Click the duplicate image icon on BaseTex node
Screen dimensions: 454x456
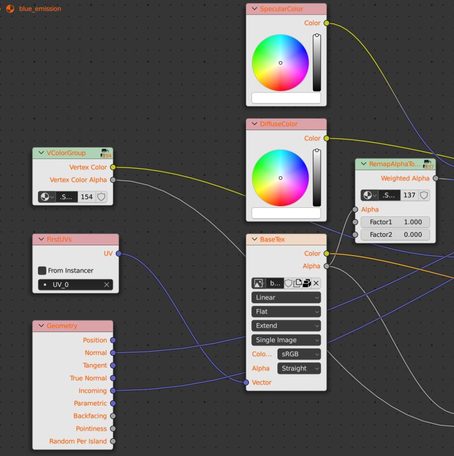click(x=297, y=283)
